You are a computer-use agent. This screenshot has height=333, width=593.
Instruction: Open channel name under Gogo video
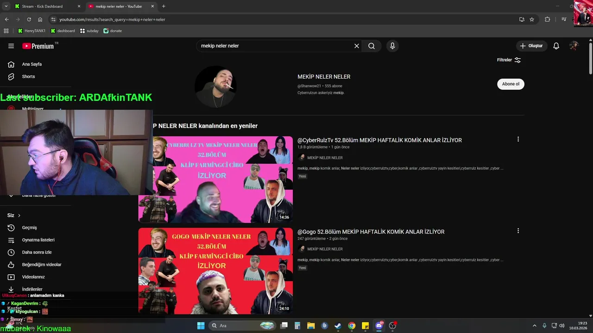pos(325,249)
